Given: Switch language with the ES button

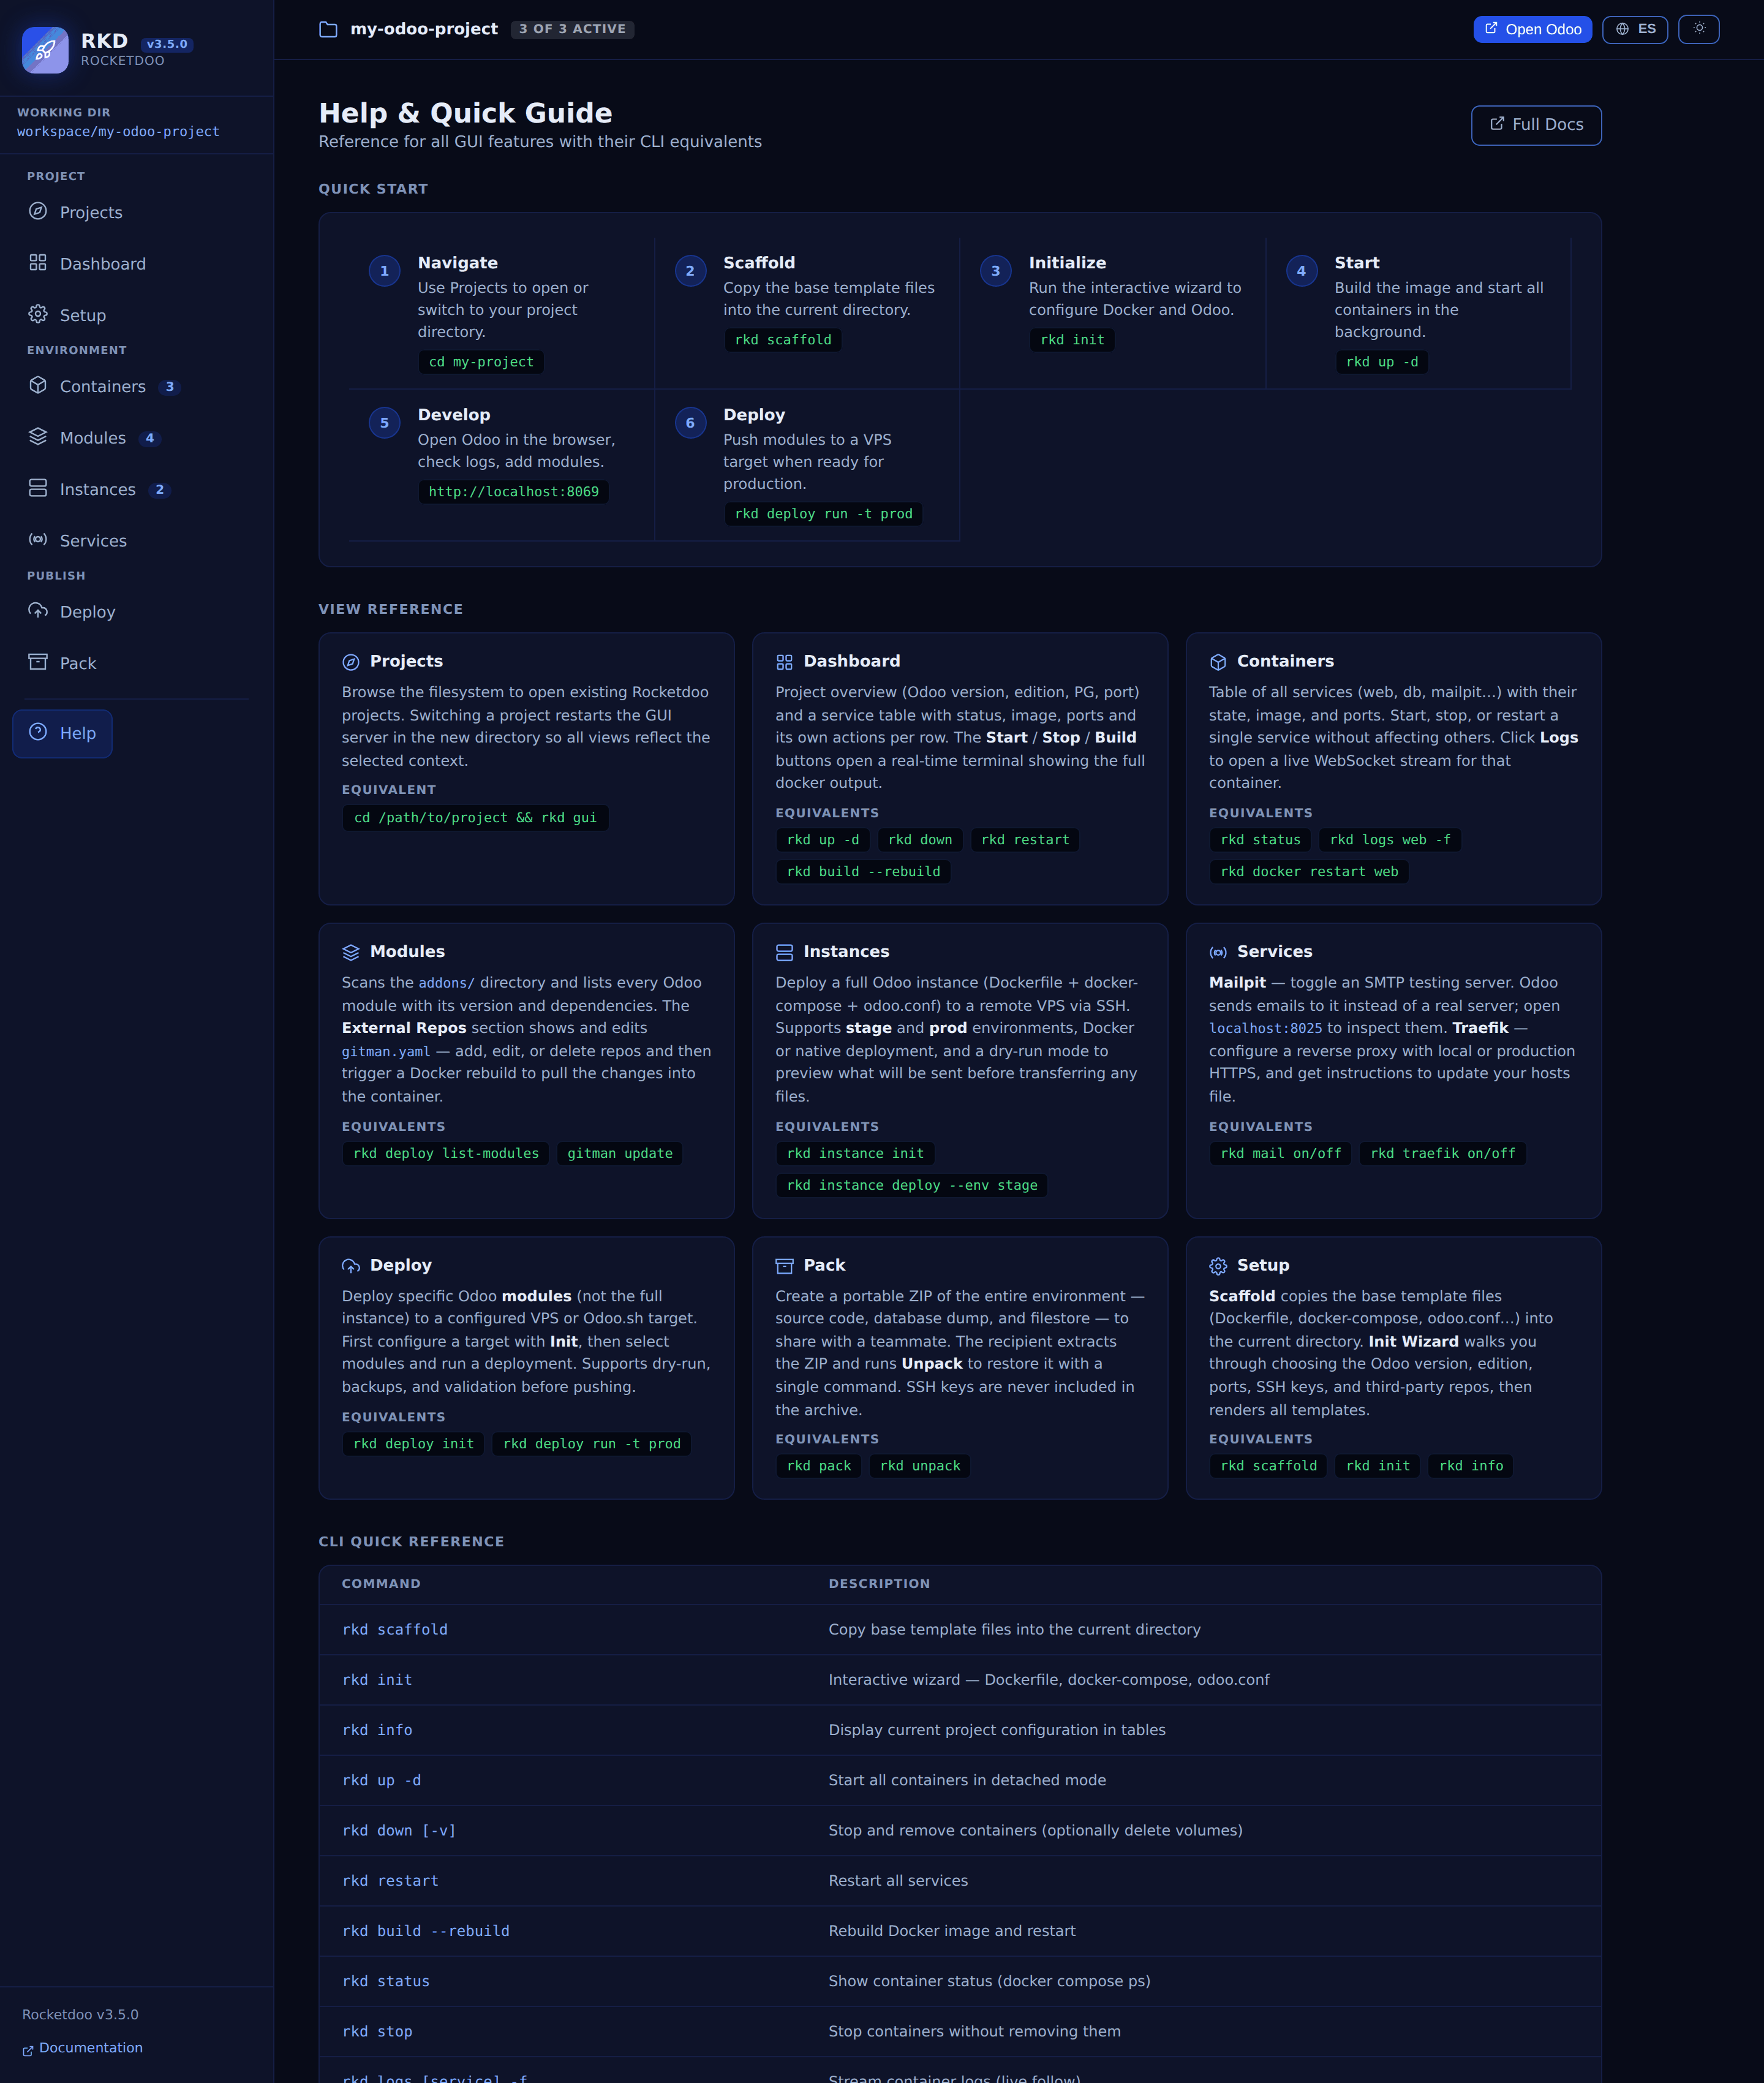Looking at the screenshot, I should click(1635, 29).
